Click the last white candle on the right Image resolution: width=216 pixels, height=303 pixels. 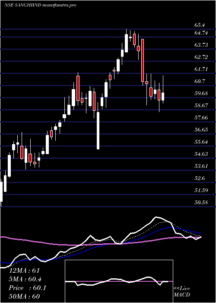[163, 97]
